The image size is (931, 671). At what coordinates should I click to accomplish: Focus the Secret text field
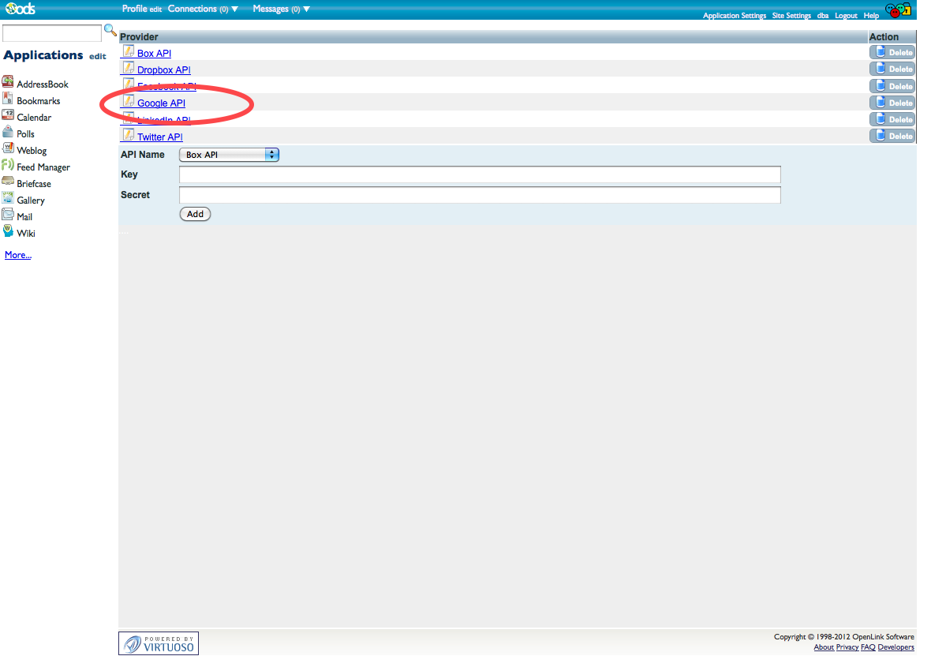pos(480,195)
